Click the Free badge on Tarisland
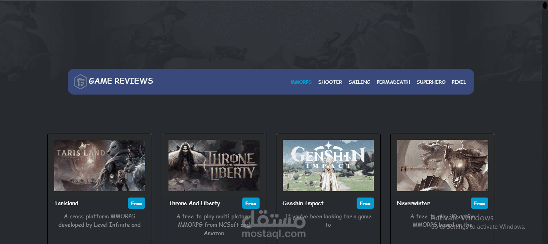 click(x=136, y=203)
